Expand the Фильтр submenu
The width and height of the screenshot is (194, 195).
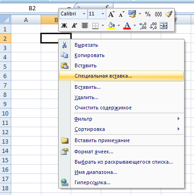pos(121,119)
